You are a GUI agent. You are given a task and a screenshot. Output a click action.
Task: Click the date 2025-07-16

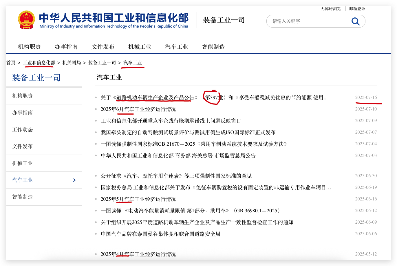366,97
